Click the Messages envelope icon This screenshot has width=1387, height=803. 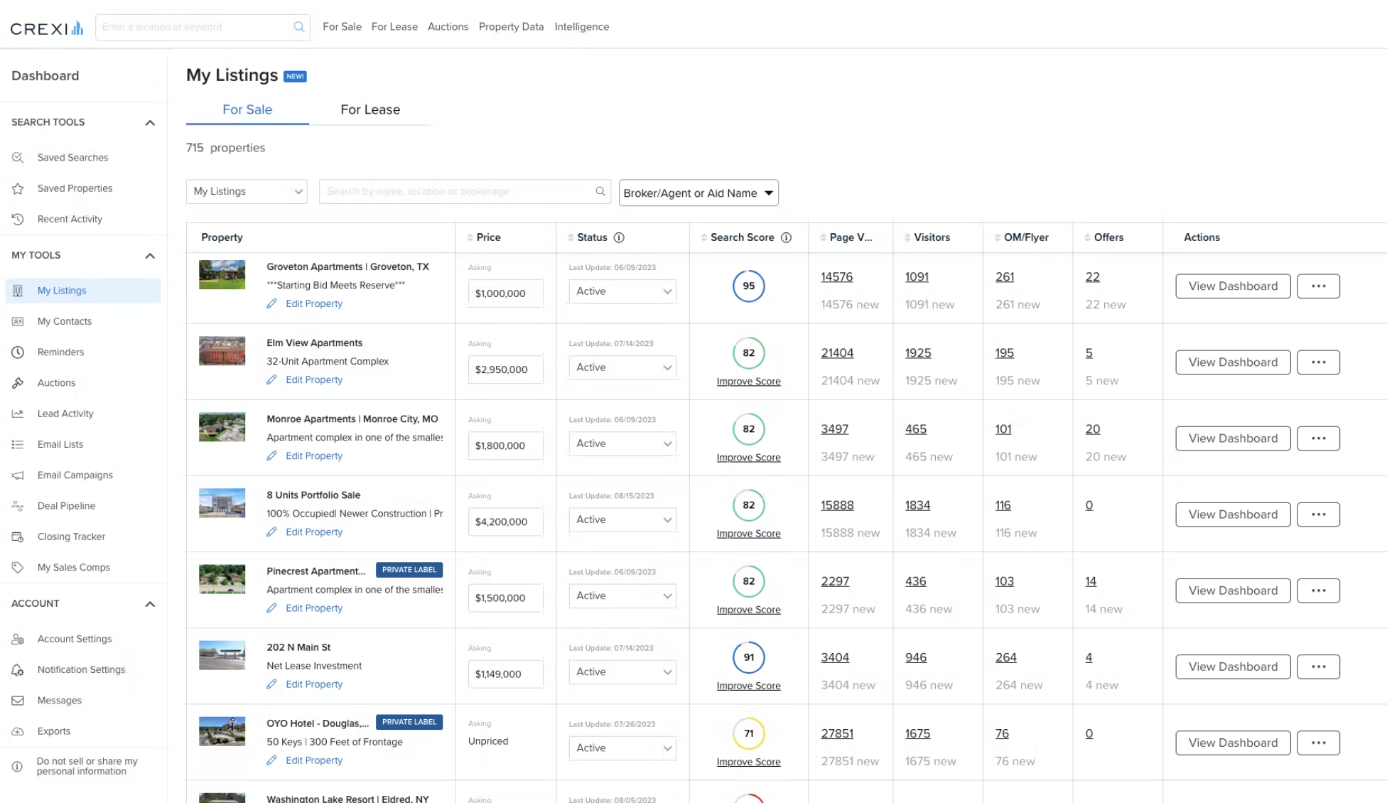coord(18,701)
